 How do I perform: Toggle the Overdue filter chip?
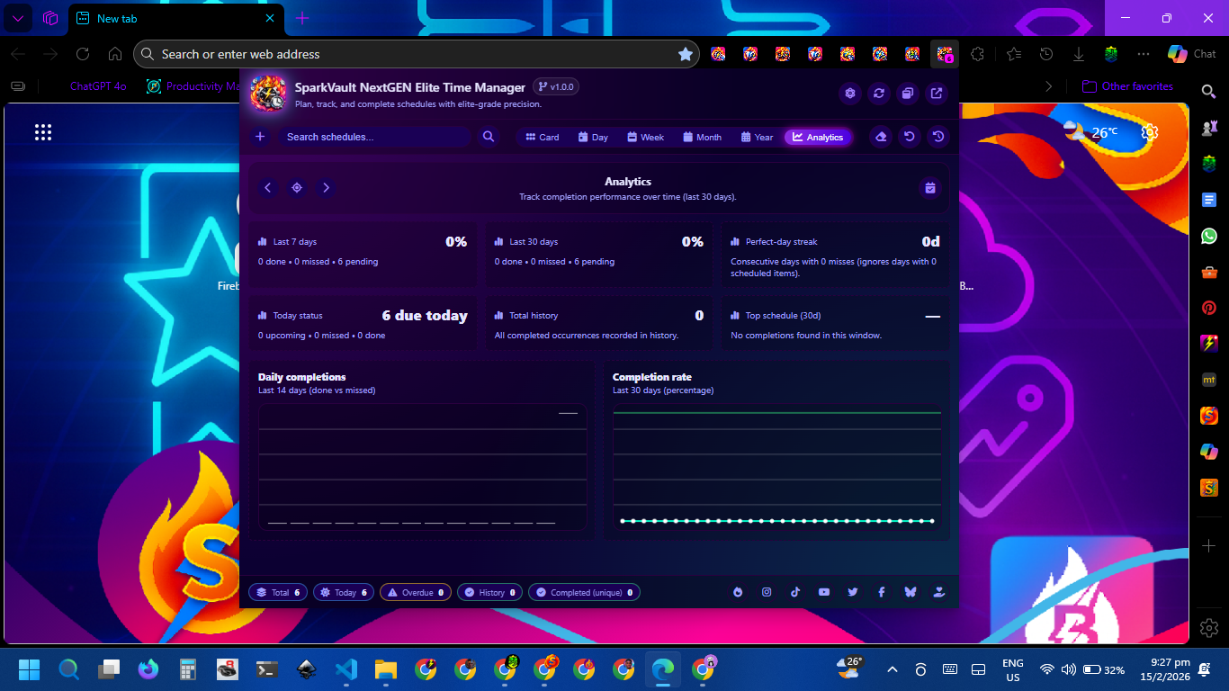tap(416, 593)
